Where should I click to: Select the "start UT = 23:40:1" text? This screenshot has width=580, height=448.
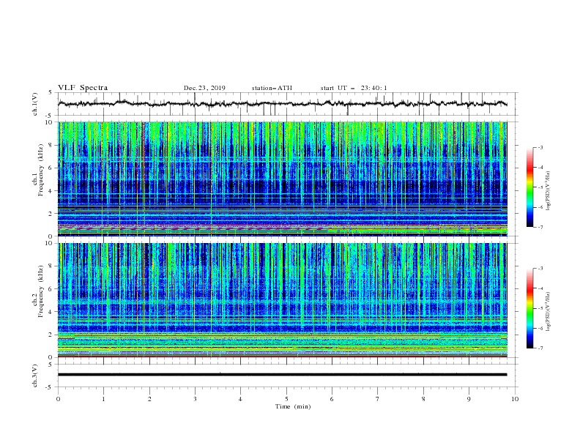coord(354,88)
